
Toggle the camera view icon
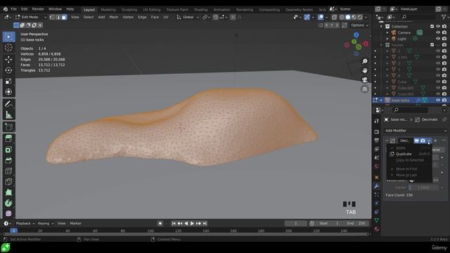point(364,79)
